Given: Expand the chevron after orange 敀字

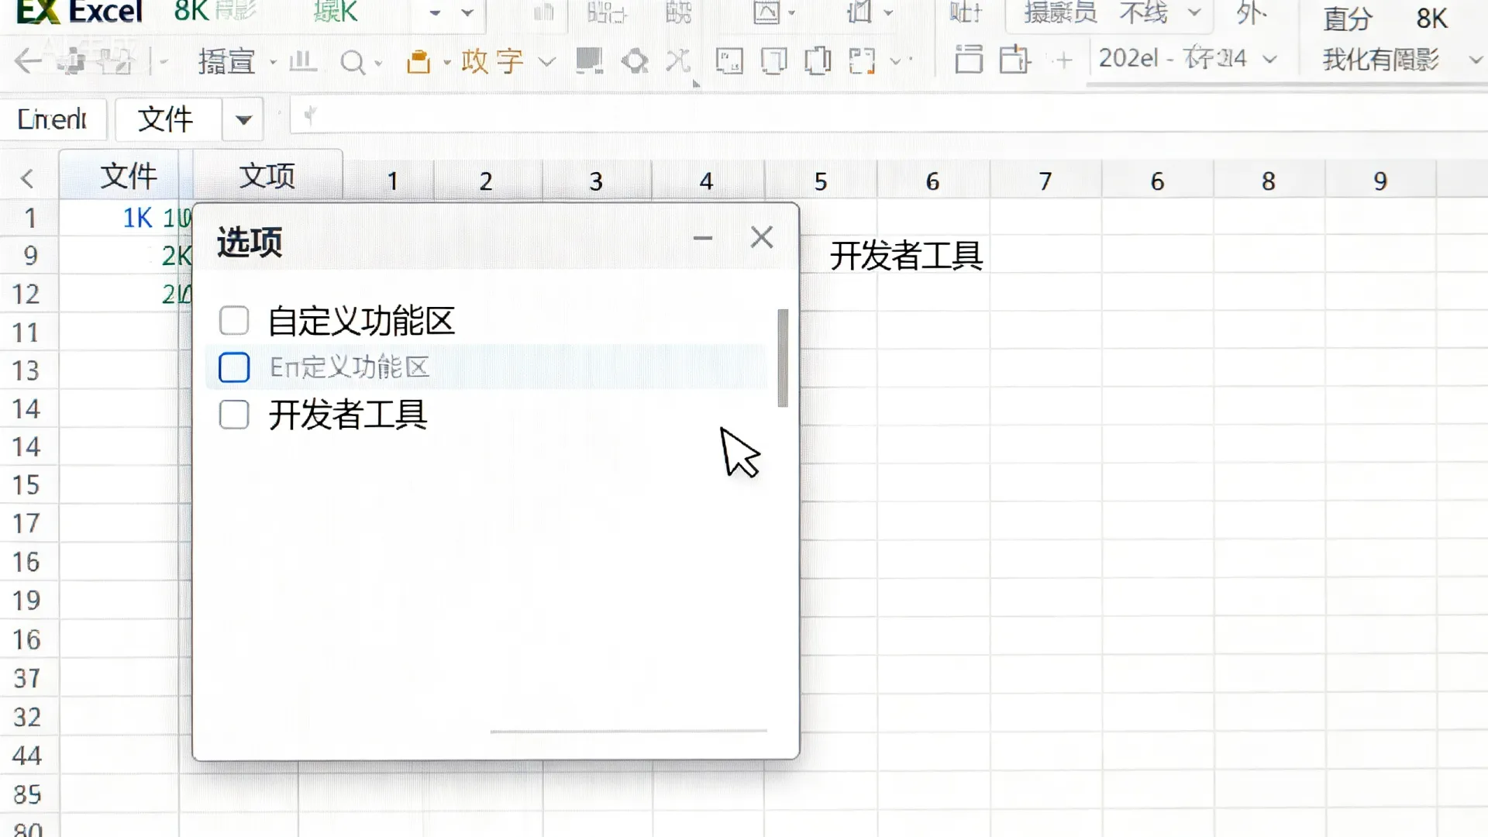Looking at the screenshot, I should pos(546,61).
